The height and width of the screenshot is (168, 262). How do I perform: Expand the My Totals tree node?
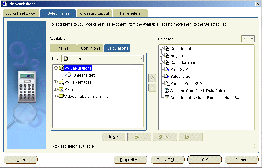(56, 89)
